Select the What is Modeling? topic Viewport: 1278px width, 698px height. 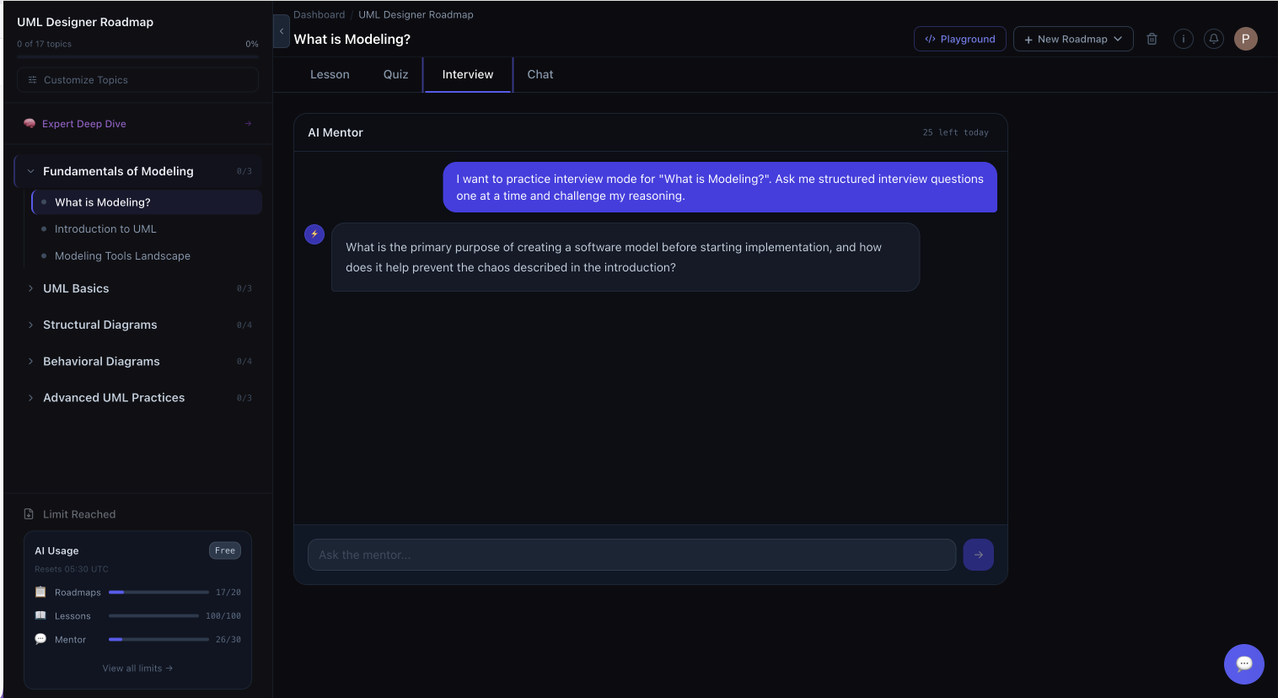[x=147, y=202]
